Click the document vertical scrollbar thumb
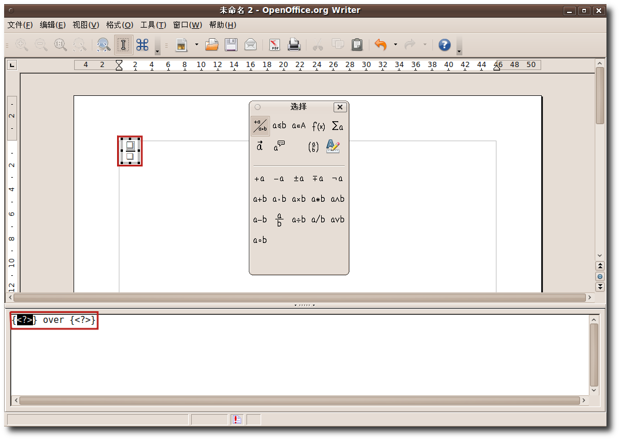 point(600,95)
